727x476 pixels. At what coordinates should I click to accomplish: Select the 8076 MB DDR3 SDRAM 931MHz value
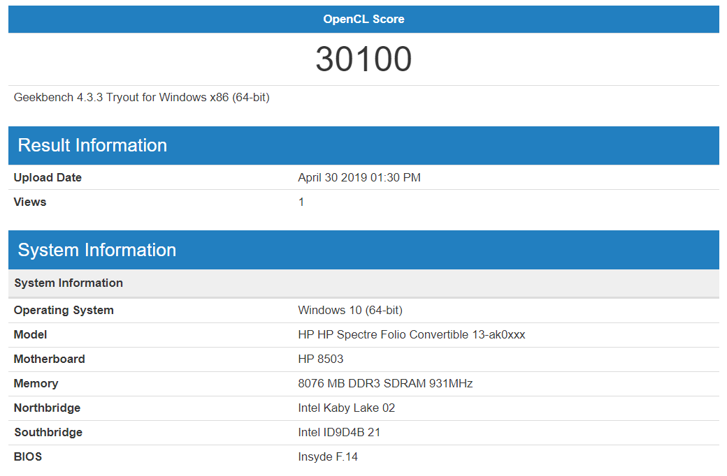click(x=385, y=383)
